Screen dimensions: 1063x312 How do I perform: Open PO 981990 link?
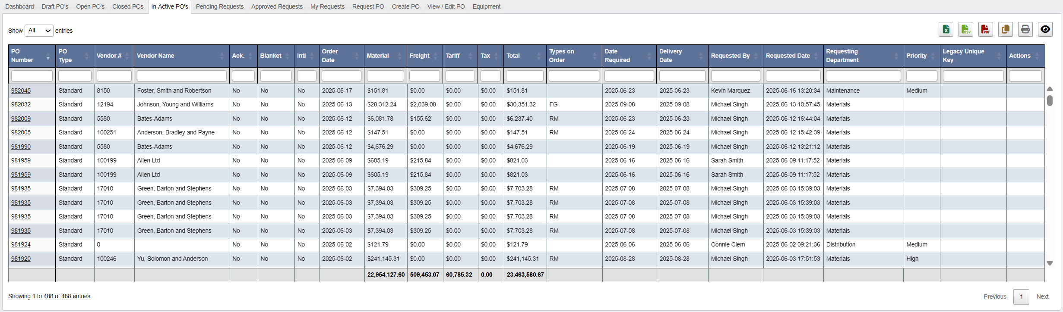(x=21, y=147)
